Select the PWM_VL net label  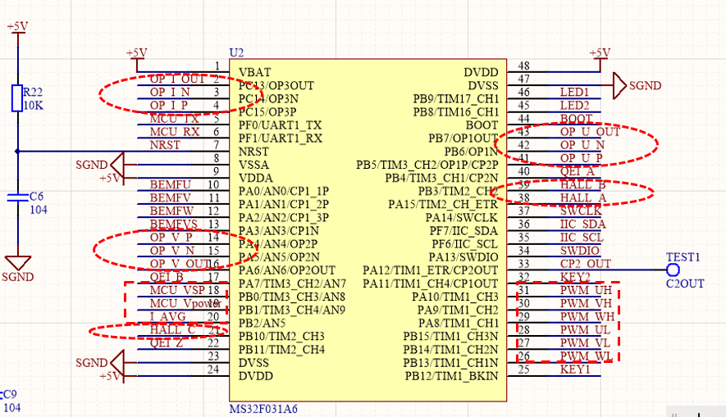pos(585,343)
